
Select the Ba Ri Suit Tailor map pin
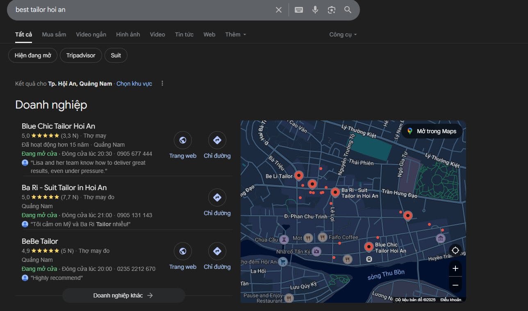tap(335, 192)
